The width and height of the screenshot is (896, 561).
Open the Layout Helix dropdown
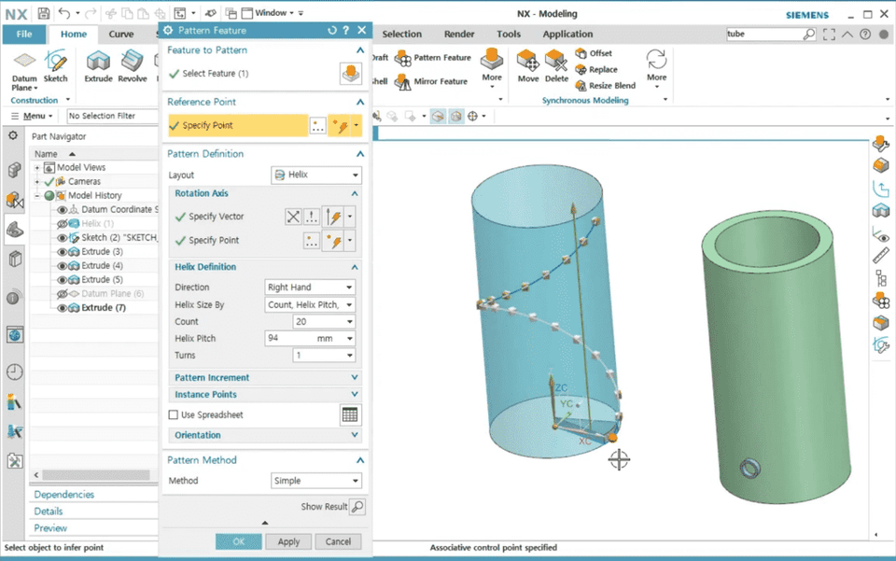pos(316,175)
